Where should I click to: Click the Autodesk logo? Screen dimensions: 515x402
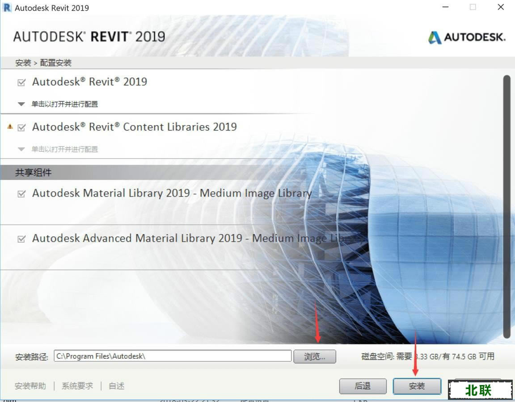(x=467, y=37)
